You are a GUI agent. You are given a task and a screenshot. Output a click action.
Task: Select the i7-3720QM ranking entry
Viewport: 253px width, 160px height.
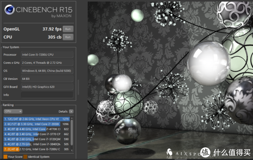37,139
